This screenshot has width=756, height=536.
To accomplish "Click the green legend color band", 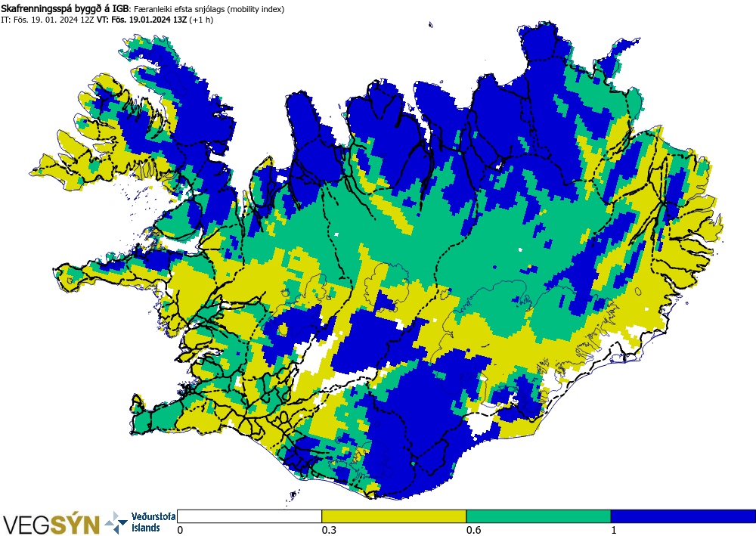I will coord(538,516).
